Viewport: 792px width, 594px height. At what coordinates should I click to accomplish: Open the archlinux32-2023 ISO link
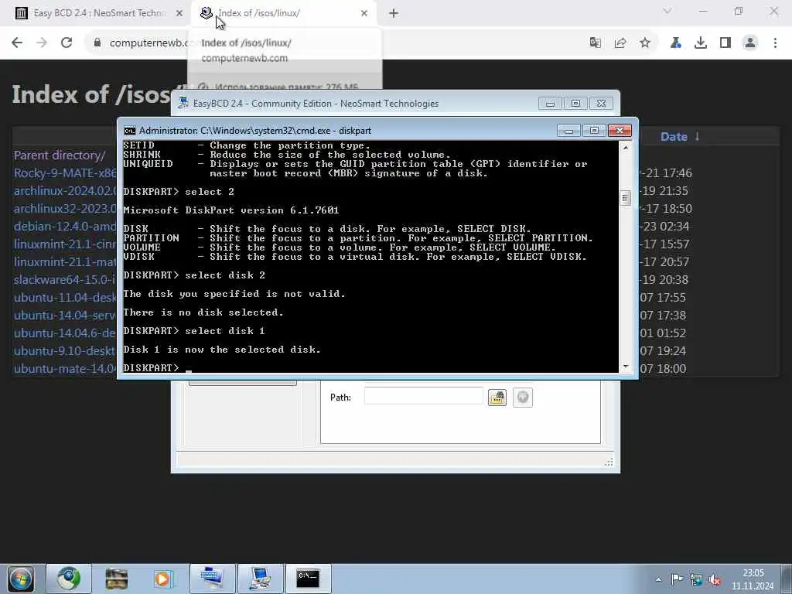[x=65, y=208]
